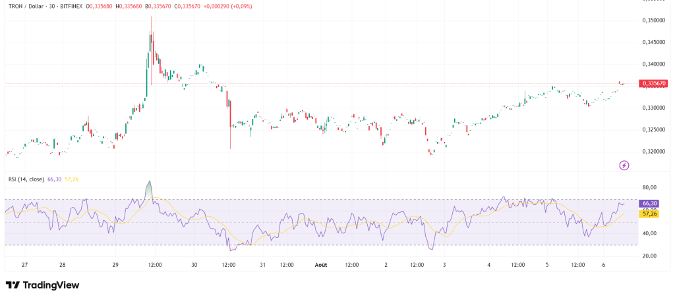
Task: Click the 27 date label on time axis
Action: pos(24,265)
